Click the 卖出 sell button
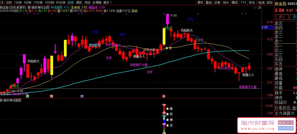This screenshot has width=297, height=134. pyautogui.click(x=294, y=17)
